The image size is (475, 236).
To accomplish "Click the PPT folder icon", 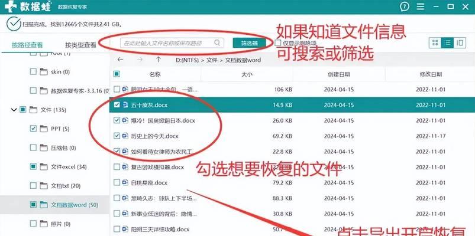I will coord(44,129).
